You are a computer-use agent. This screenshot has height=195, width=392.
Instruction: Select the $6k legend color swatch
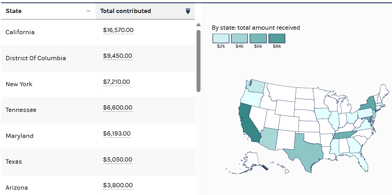coord(258,38)
